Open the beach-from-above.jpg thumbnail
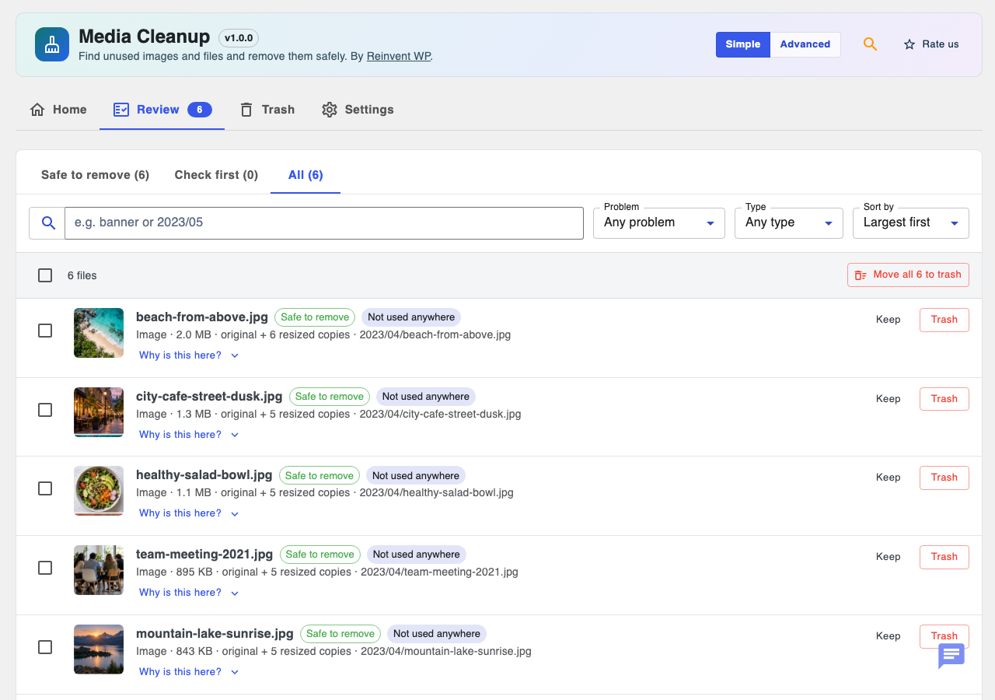Image resolution: width=995 pixels, height=700 pixels. (x=99, y=333)
